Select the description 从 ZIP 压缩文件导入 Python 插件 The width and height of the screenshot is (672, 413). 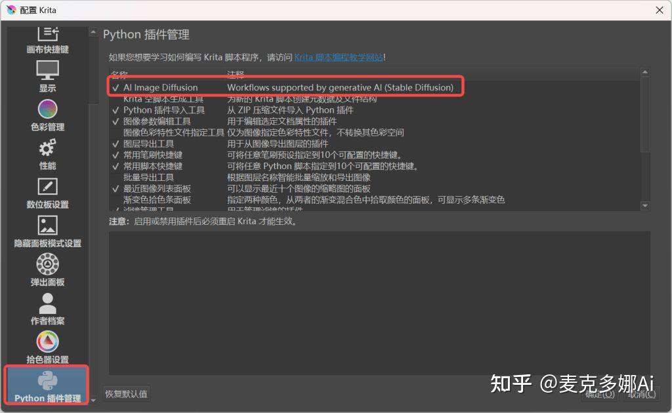[290, 110]
